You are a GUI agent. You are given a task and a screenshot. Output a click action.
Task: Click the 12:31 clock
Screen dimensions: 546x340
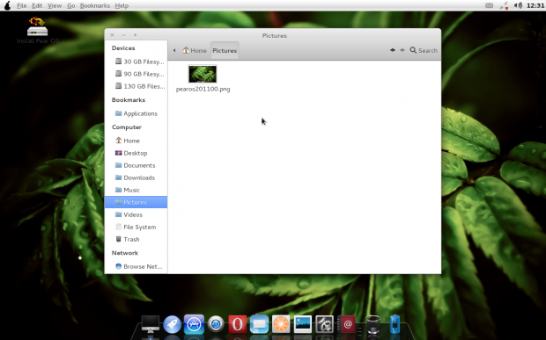coord(535,5)
